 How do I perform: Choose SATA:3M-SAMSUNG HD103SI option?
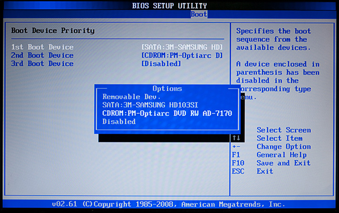click(150, 105)
